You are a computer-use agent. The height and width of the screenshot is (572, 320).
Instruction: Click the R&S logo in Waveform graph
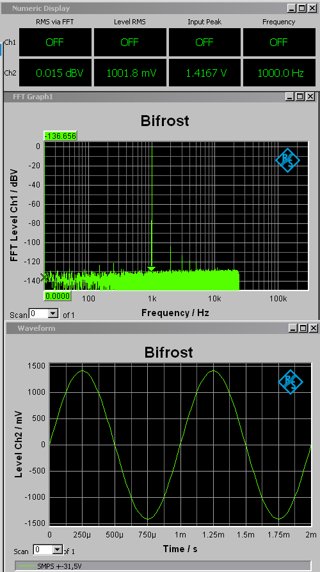tap(291, 382)
